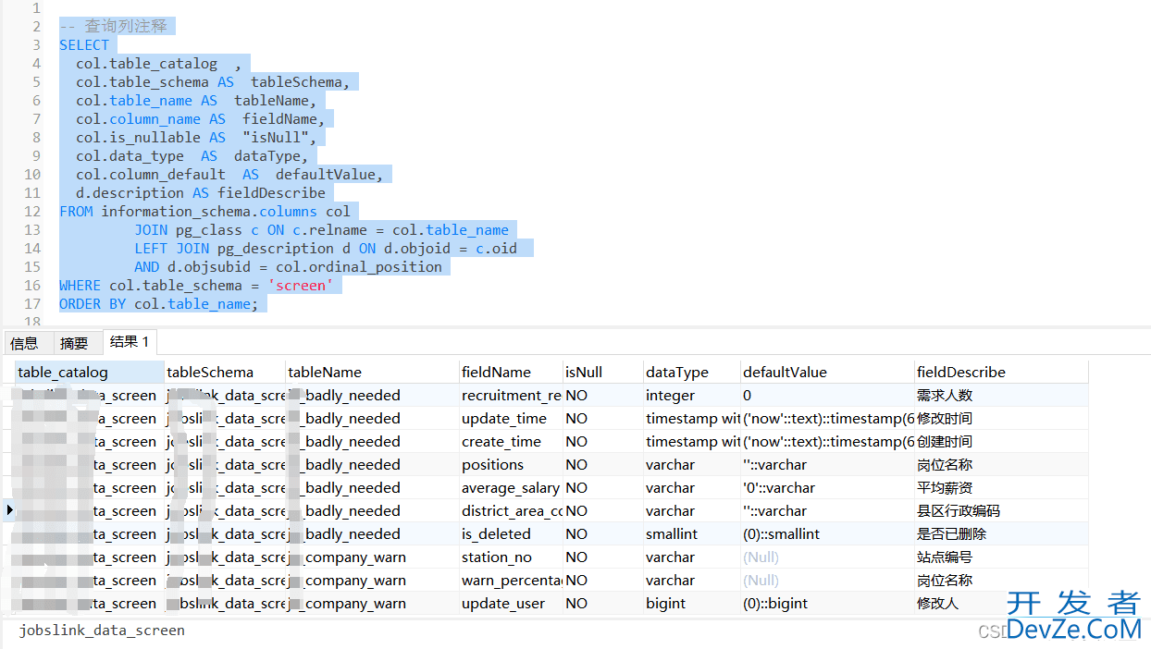Select the warn_percenta fieldName cell
Screen dimensions: 1151x649
click(x=511, y=580)
